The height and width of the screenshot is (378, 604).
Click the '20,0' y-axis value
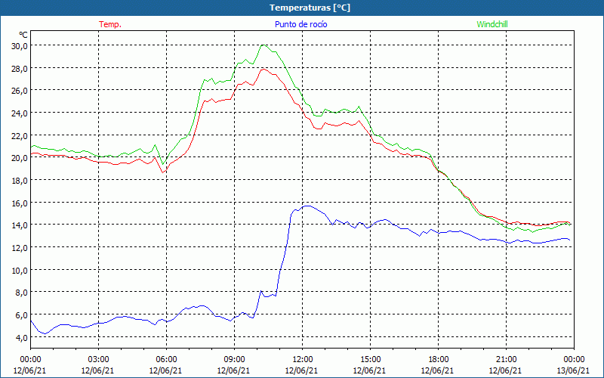tap(20, 158)
